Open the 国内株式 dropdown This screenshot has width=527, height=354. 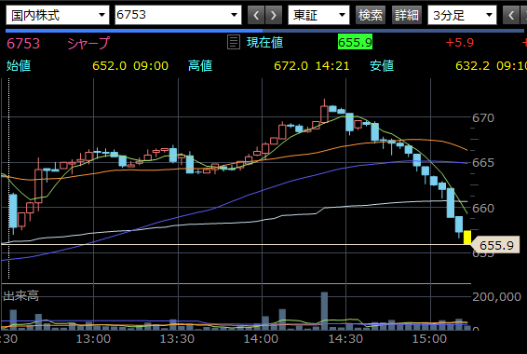pos(58,15)
